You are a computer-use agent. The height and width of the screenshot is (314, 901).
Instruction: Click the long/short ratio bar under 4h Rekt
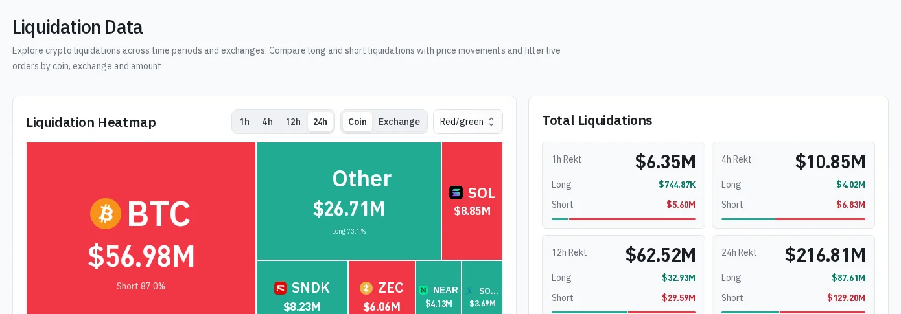(x=793, y=219)
